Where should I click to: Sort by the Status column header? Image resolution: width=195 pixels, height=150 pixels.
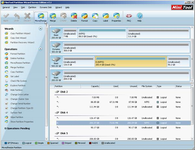183,86
